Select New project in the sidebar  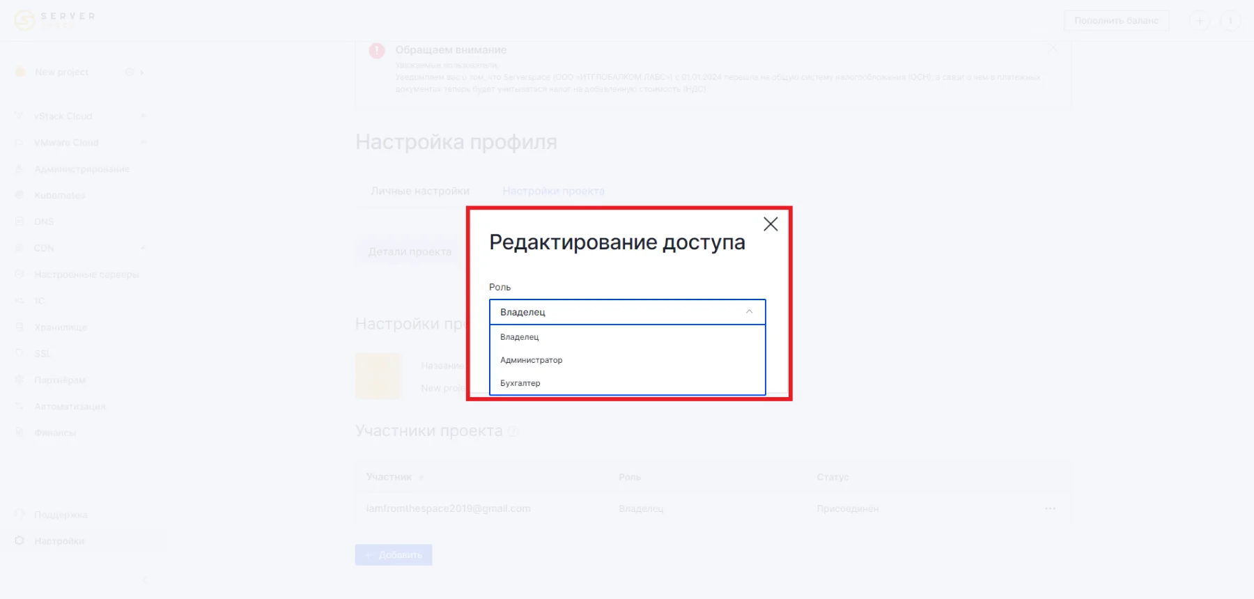pos(62,72)
